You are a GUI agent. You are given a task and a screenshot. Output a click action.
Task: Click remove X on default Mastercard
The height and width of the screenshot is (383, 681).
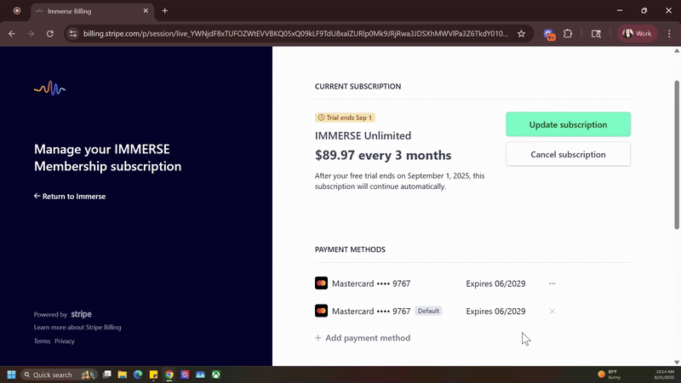552,312
